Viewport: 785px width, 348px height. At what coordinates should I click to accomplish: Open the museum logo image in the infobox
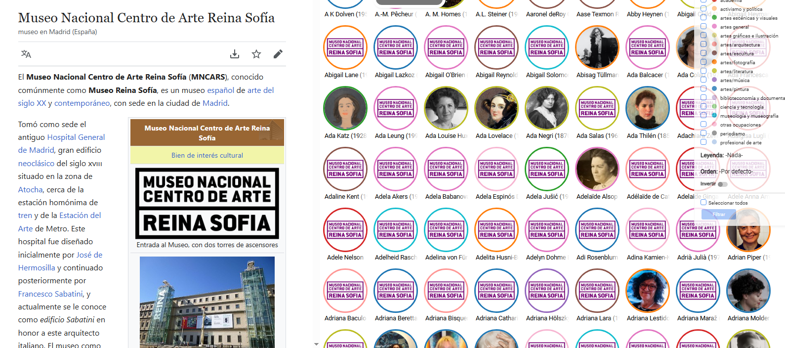click(207, 203)
